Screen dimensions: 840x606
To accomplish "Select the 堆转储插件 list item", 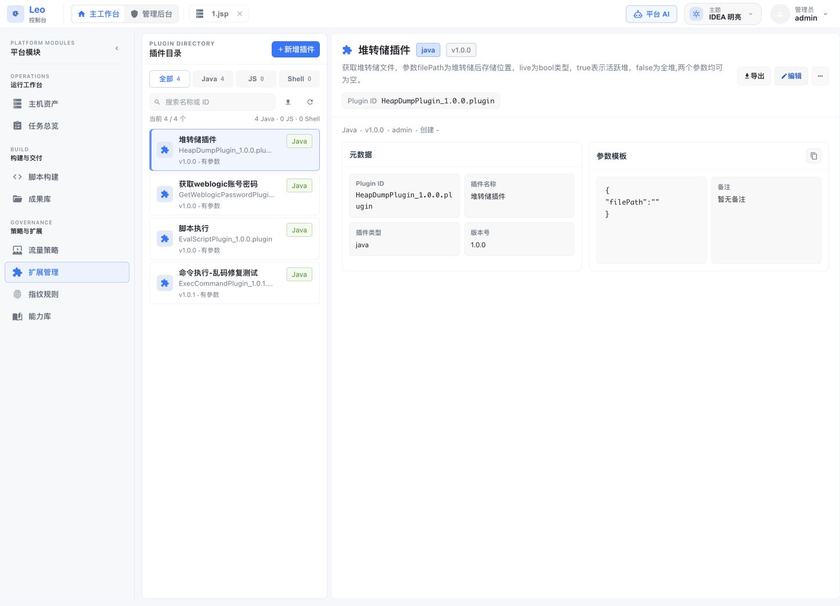I will 235,150.
